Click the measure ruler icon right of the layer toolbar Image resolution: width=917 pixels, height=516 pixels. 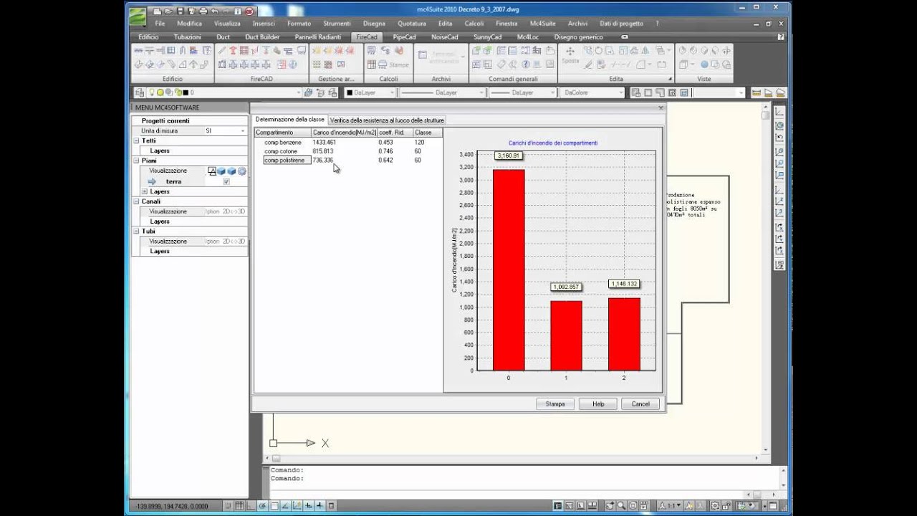(x=757, y=92)
